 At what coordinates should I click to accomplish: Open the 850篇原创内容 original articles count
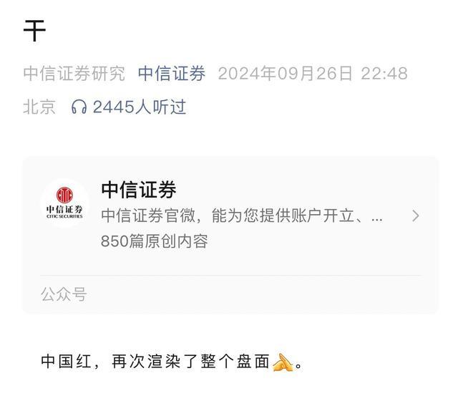click(155, 241)
